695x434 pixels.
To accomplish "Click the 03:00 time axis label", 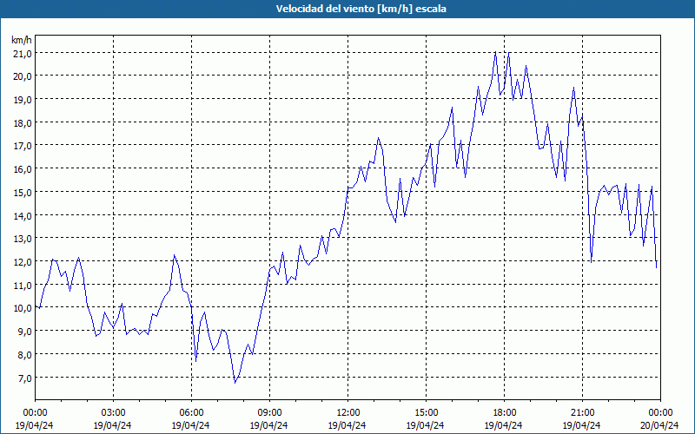I will (113, 413).
